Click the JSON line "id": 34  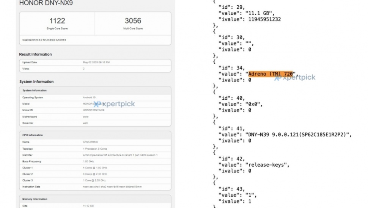(x=232, y=68)
